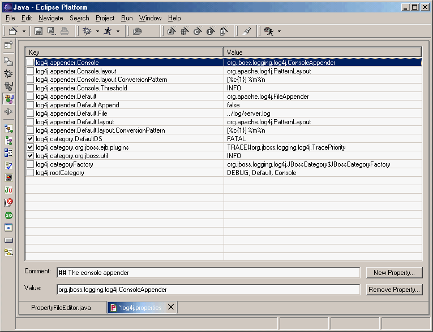Select the FATAL value cell
Screen dimensions: 433x332
[x=323, y=139]
